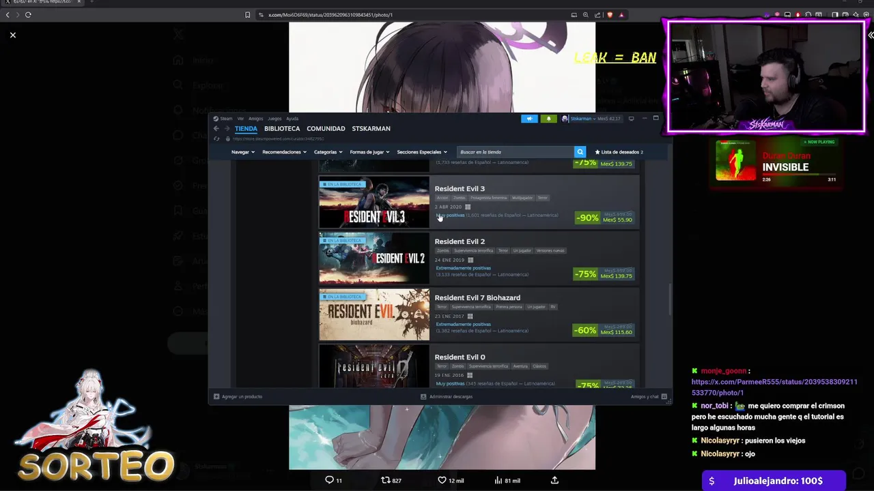This screenshot has height=491, width=874.
Task: Open the Resident Evil 7 Biohazard thumbnail
Action: [374, 314]
